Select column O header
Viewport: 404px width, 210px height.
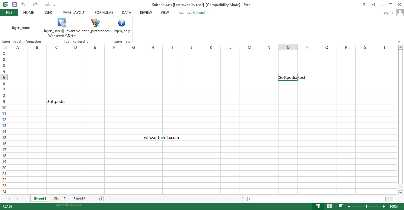coord(288,47)
